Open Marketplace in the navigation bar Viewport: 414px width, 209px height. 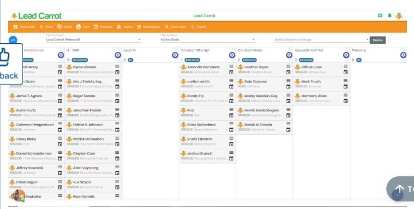click(149, 27)
